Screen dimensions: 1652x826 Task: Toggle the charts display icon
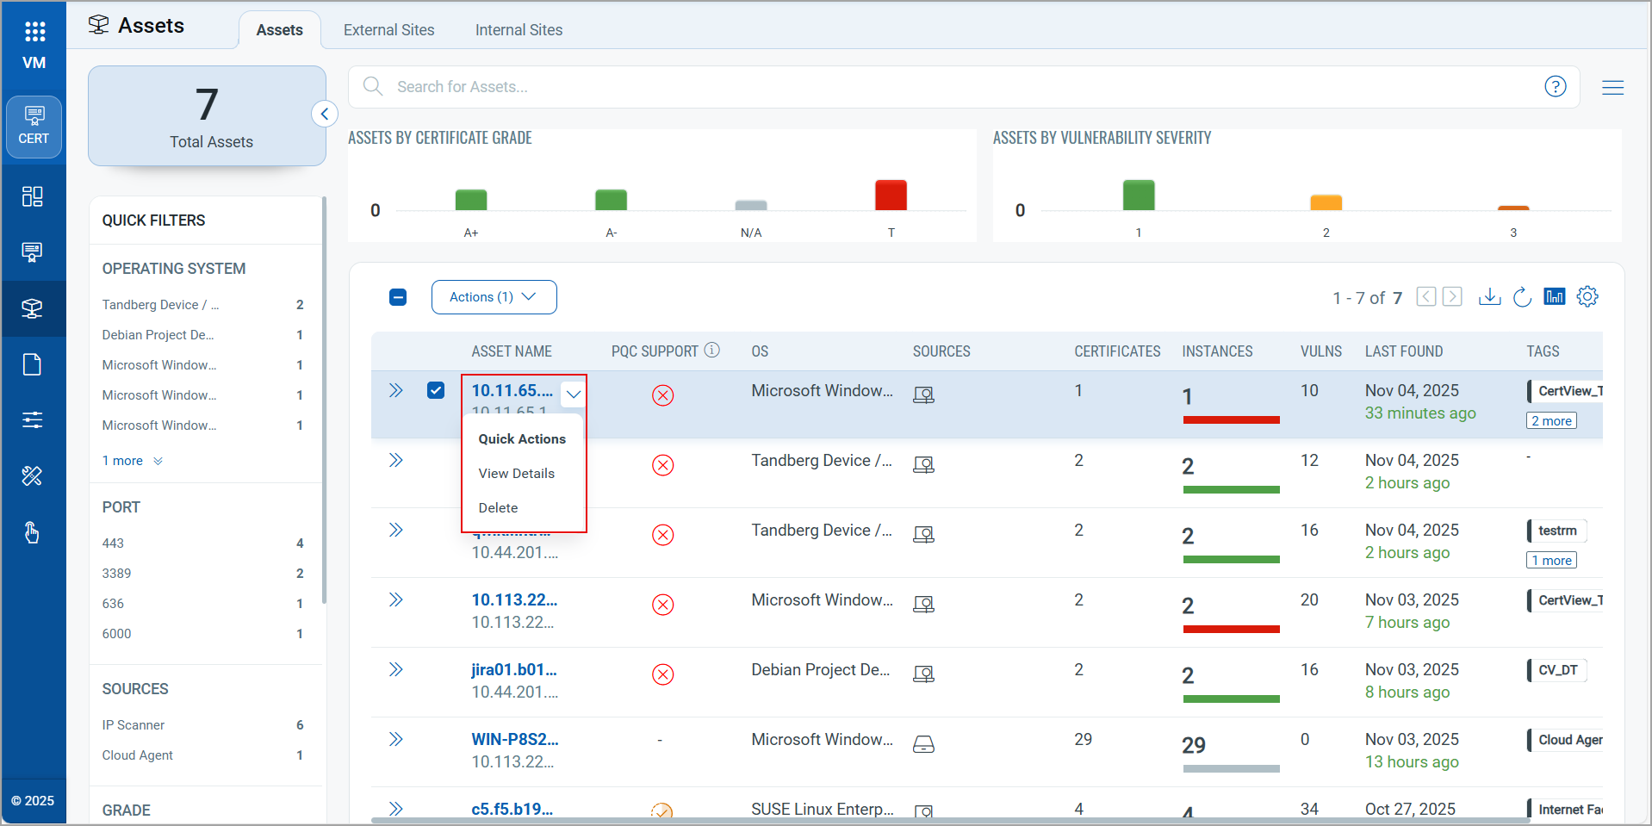coord(1554,297)
